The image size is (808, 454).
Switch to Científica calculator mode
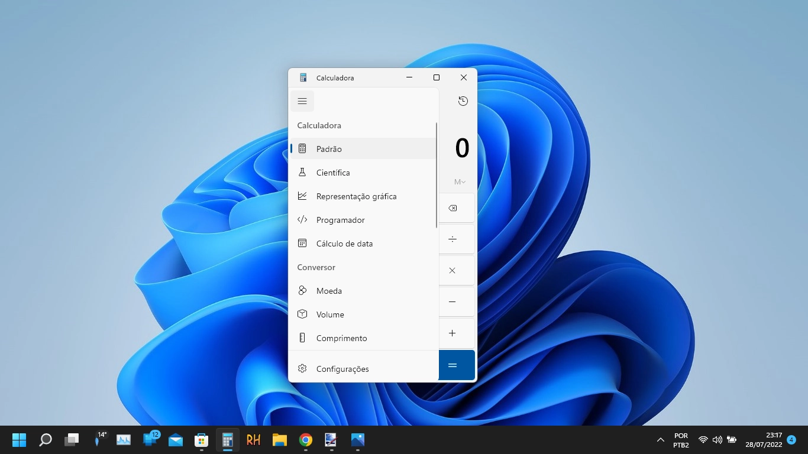pyautogui.click(x=363, y=173)
